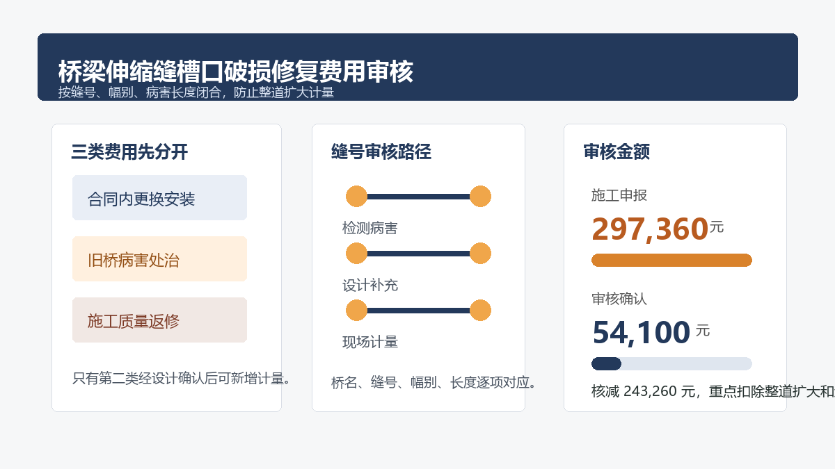Click the 现场计量 step label
835x469 pixels.
coord(370,342)
